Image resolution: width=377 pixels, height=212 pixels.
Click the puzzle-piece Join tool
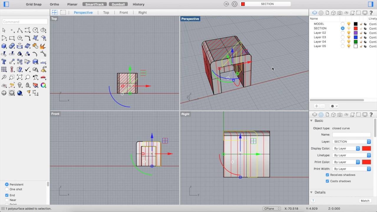click(x=35, y=46)
